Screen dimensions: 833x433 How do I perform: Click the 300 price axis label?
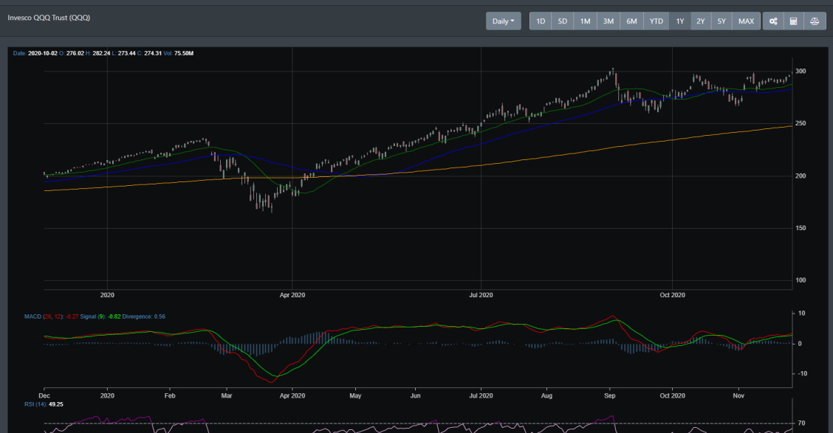coord(800,71)
